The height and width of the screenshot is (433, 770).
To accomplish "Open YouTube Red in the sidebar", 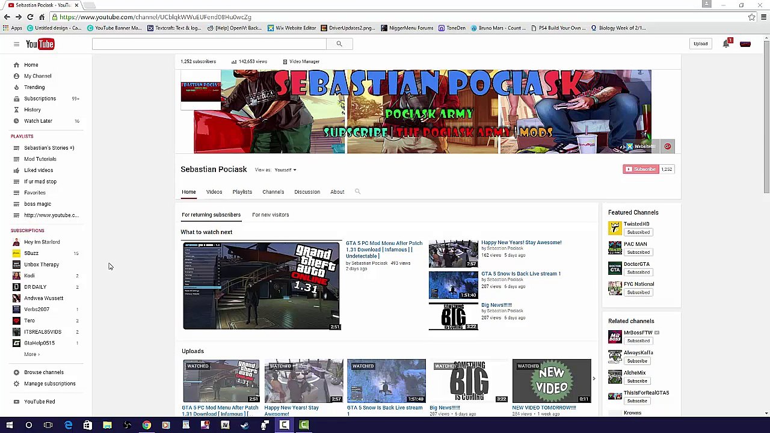I will pyautogui.click(x=39, y=402).
